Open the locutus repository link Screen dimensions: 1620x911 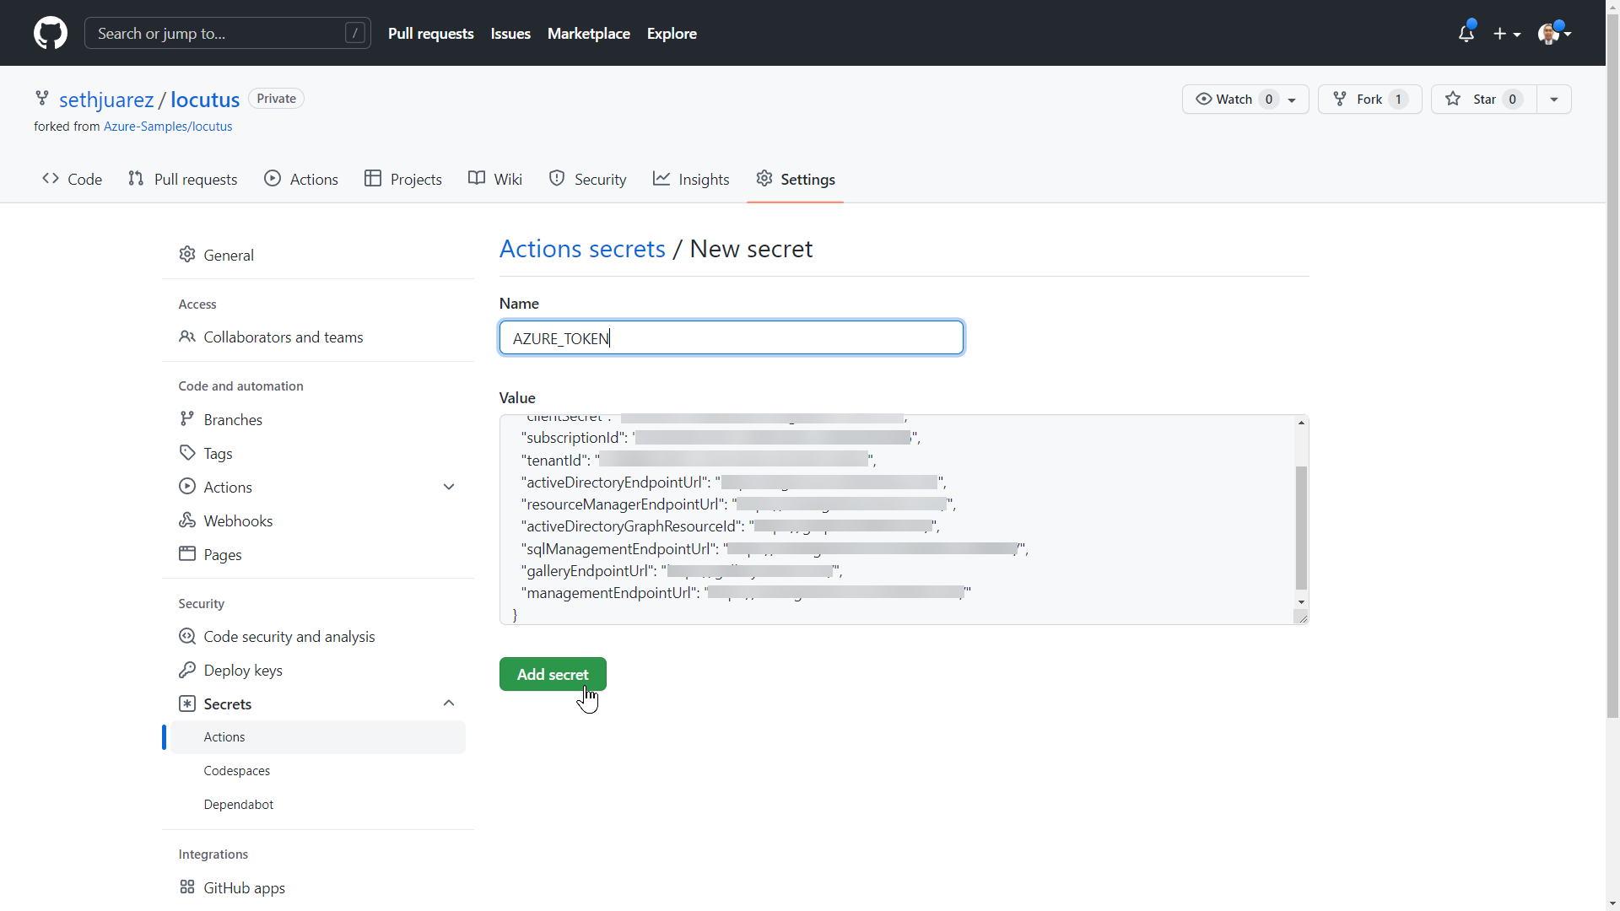pyautogui.click(x=205, y=100)
